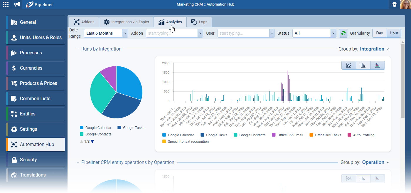Viewport: 411px width, 193px height.
Task: Click the Addon search input field
Action: point(172,33)
